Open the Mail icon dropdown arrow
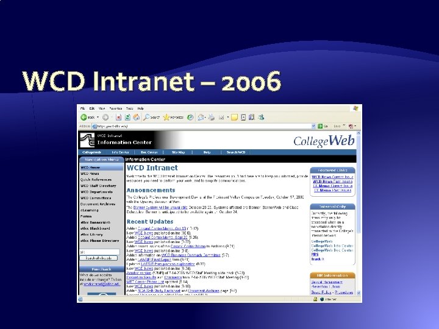This screenshot has width=439, height=329. coord(205,118)
